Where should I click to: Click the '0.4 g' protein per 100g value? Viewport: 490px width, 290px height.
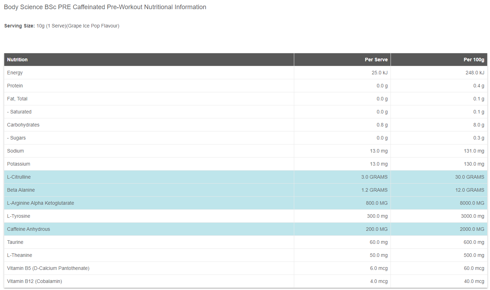coord(479,86)
